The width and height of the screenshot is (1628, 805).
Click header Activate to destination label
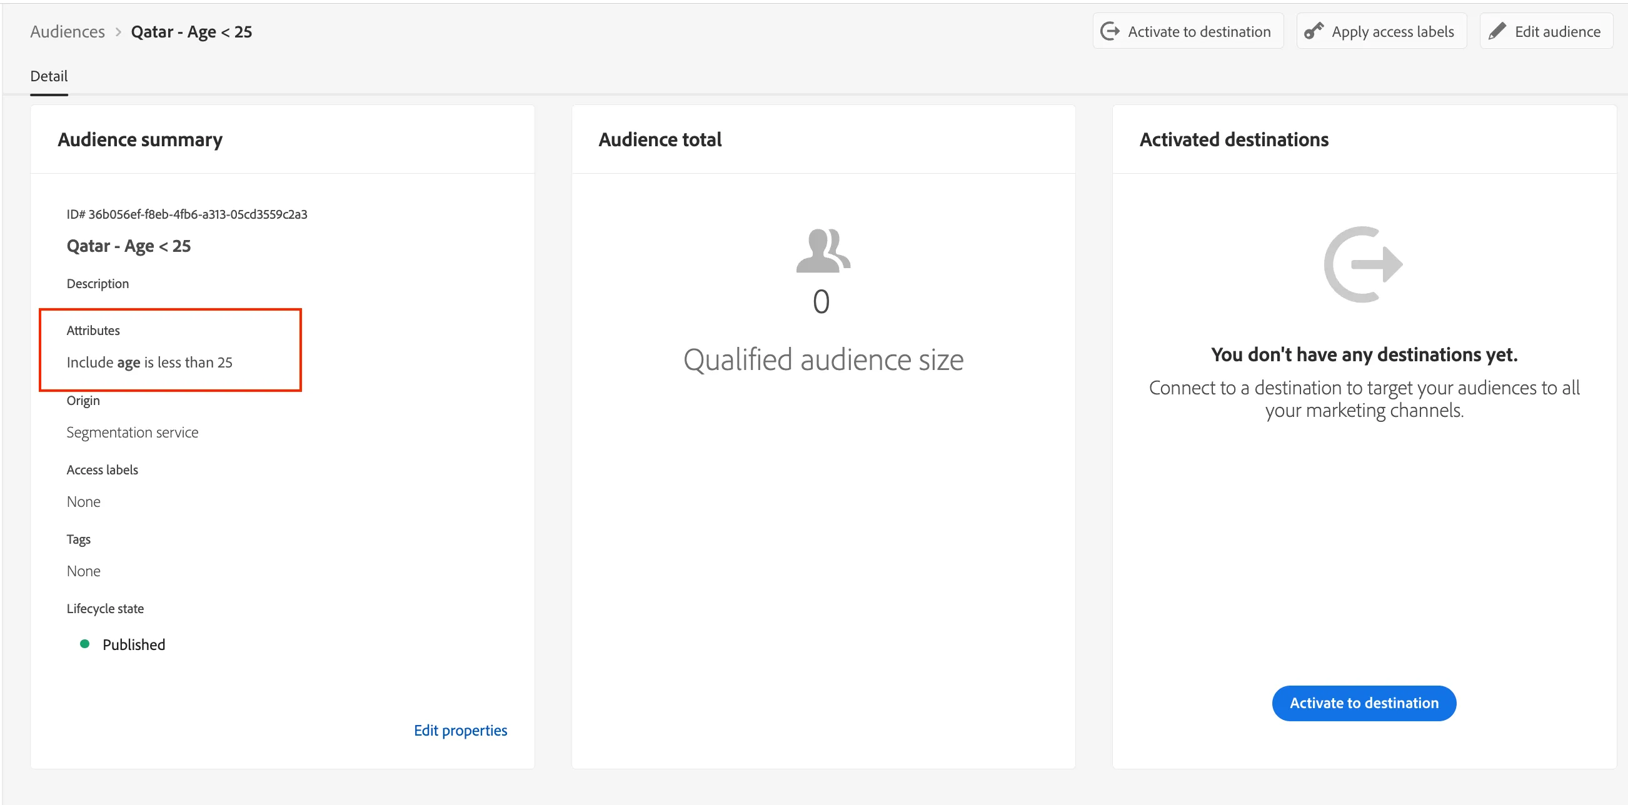click(1199, 32)
